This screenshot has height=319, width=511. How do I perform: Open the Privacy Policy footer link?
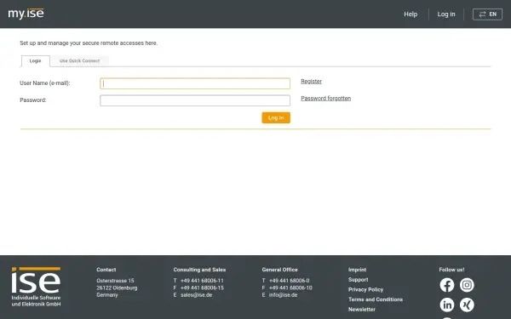tap(365, 289)
